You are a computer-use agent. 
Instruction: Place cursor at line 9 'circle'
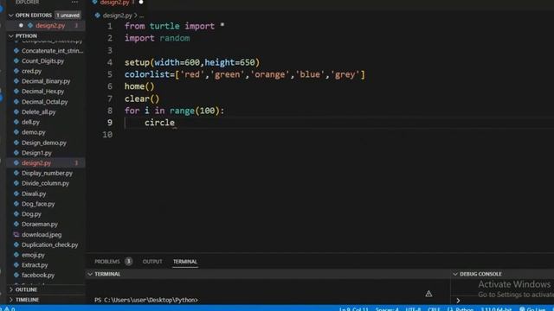tap(159, 123)
